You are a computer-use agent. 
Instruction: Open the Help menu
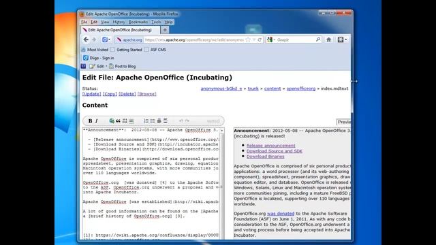point(168,22)
